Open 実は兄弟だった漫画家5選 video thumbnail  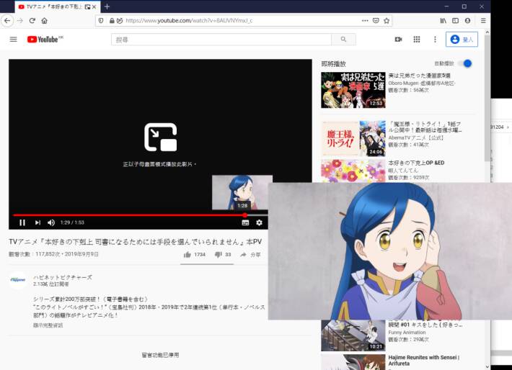353,90
